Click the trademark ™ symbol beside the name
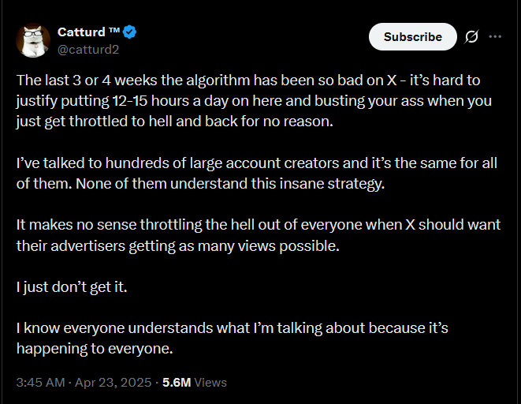521x404 pixels. coord(114,30)
